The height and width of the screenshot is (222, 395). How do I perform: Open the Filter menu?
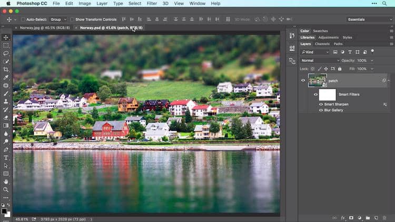point(152,3)
